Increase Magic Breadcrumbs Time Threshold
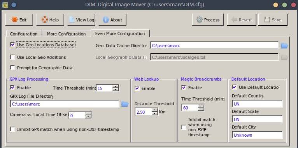This screenshot has width=298, height=148. [x=201, y=106]
